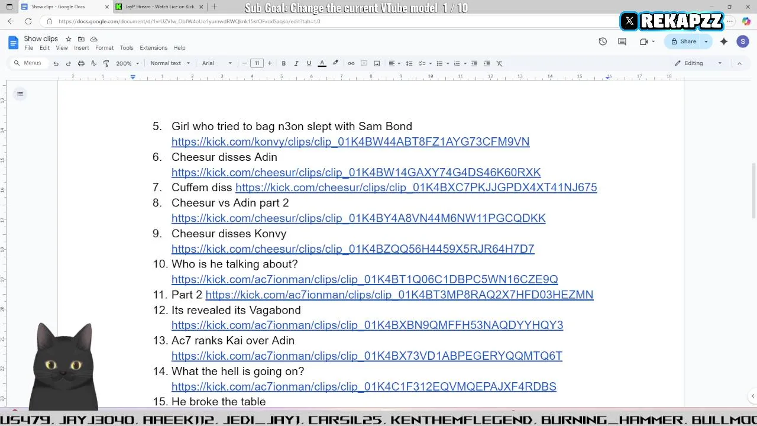Open the View menu

62,48
